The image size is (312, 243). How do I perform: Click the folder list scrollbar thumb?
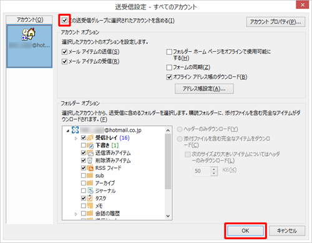coord(168,161)
